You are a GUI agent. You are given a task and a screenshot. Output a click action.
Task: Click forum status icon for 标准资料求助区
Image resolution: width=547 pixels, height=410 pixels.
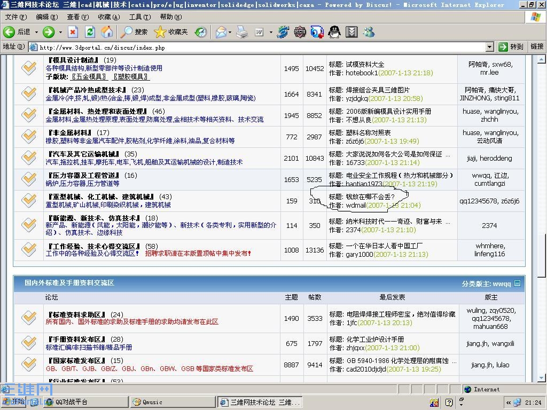(29, 318)
